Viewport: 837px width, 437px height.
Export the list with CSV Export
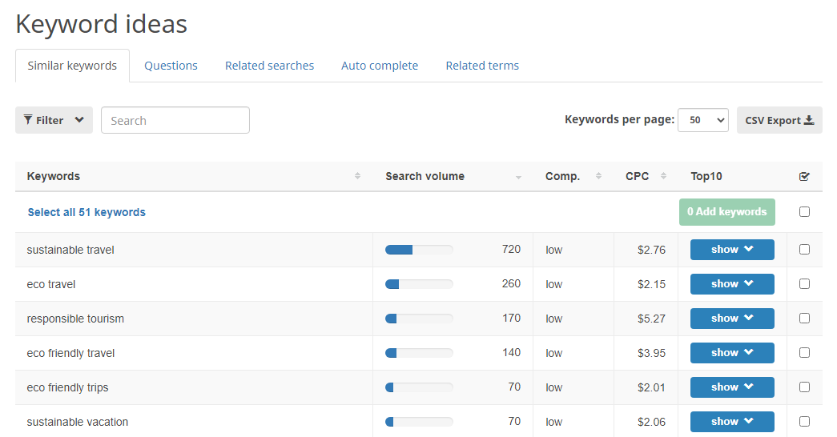(x=779, y=120)
